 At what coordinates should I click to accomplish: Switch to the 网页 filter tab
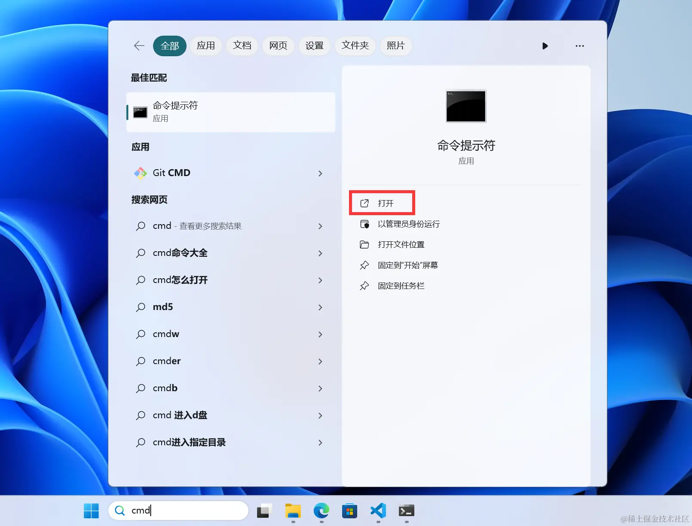[278, 46]
